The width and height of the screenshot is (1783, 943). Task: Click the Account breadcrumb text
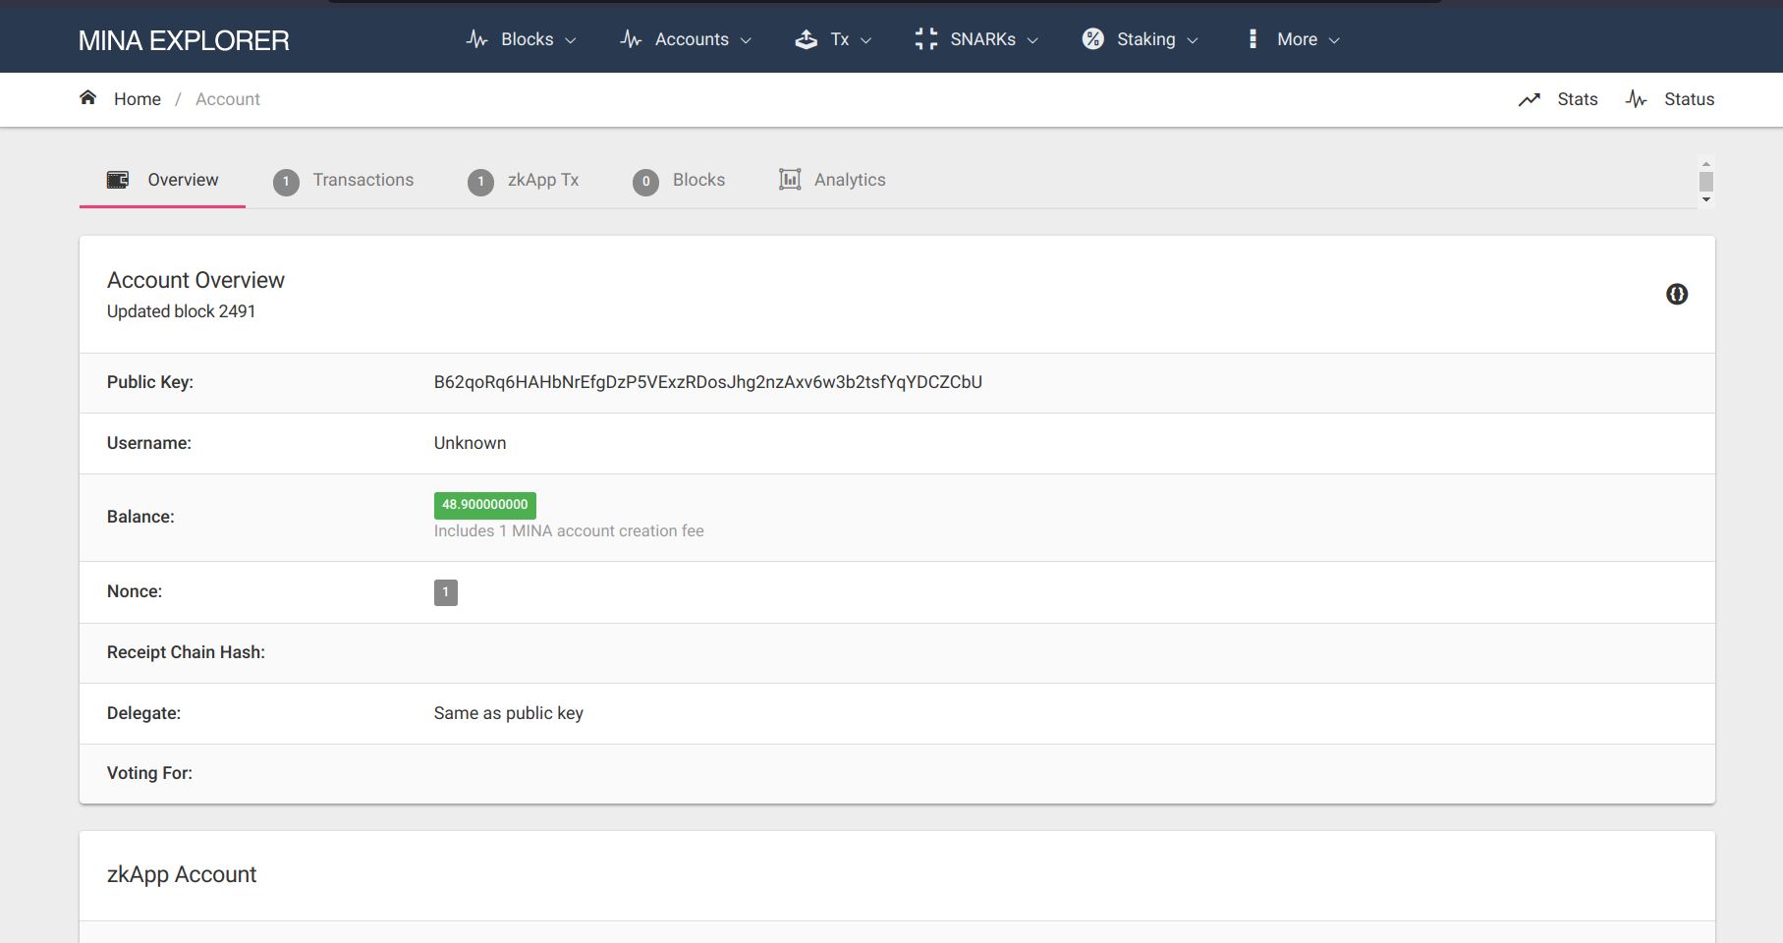(228, 99)
